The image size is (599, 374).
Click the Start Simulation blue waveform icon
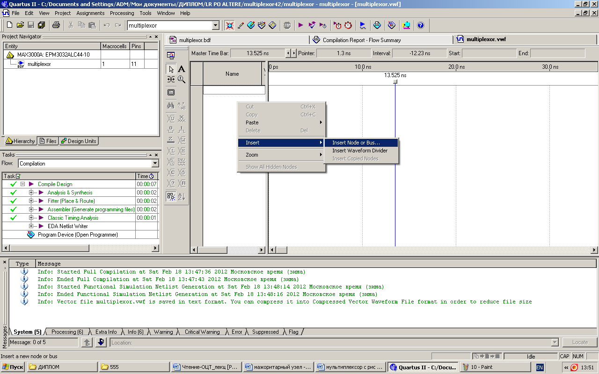(362, 25)
